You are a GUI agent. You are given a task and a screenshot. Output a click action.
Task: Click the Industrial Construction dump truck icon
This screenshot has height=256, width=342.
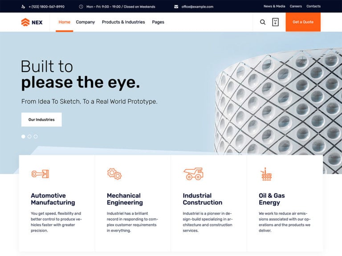coord(193,174)
